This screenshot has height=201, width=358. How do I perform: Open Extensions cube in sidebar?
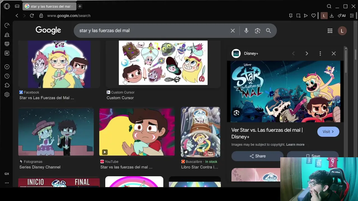click(x=7, y=85)
